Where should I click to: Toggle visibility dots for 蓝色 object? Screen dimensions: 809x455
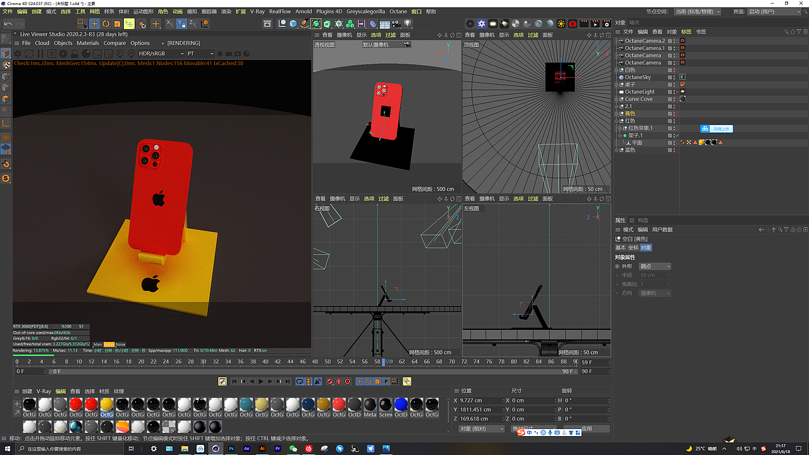click(x=675, y=150)
